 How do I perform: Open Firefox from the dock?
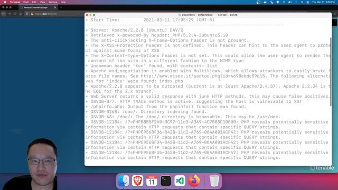194,180
